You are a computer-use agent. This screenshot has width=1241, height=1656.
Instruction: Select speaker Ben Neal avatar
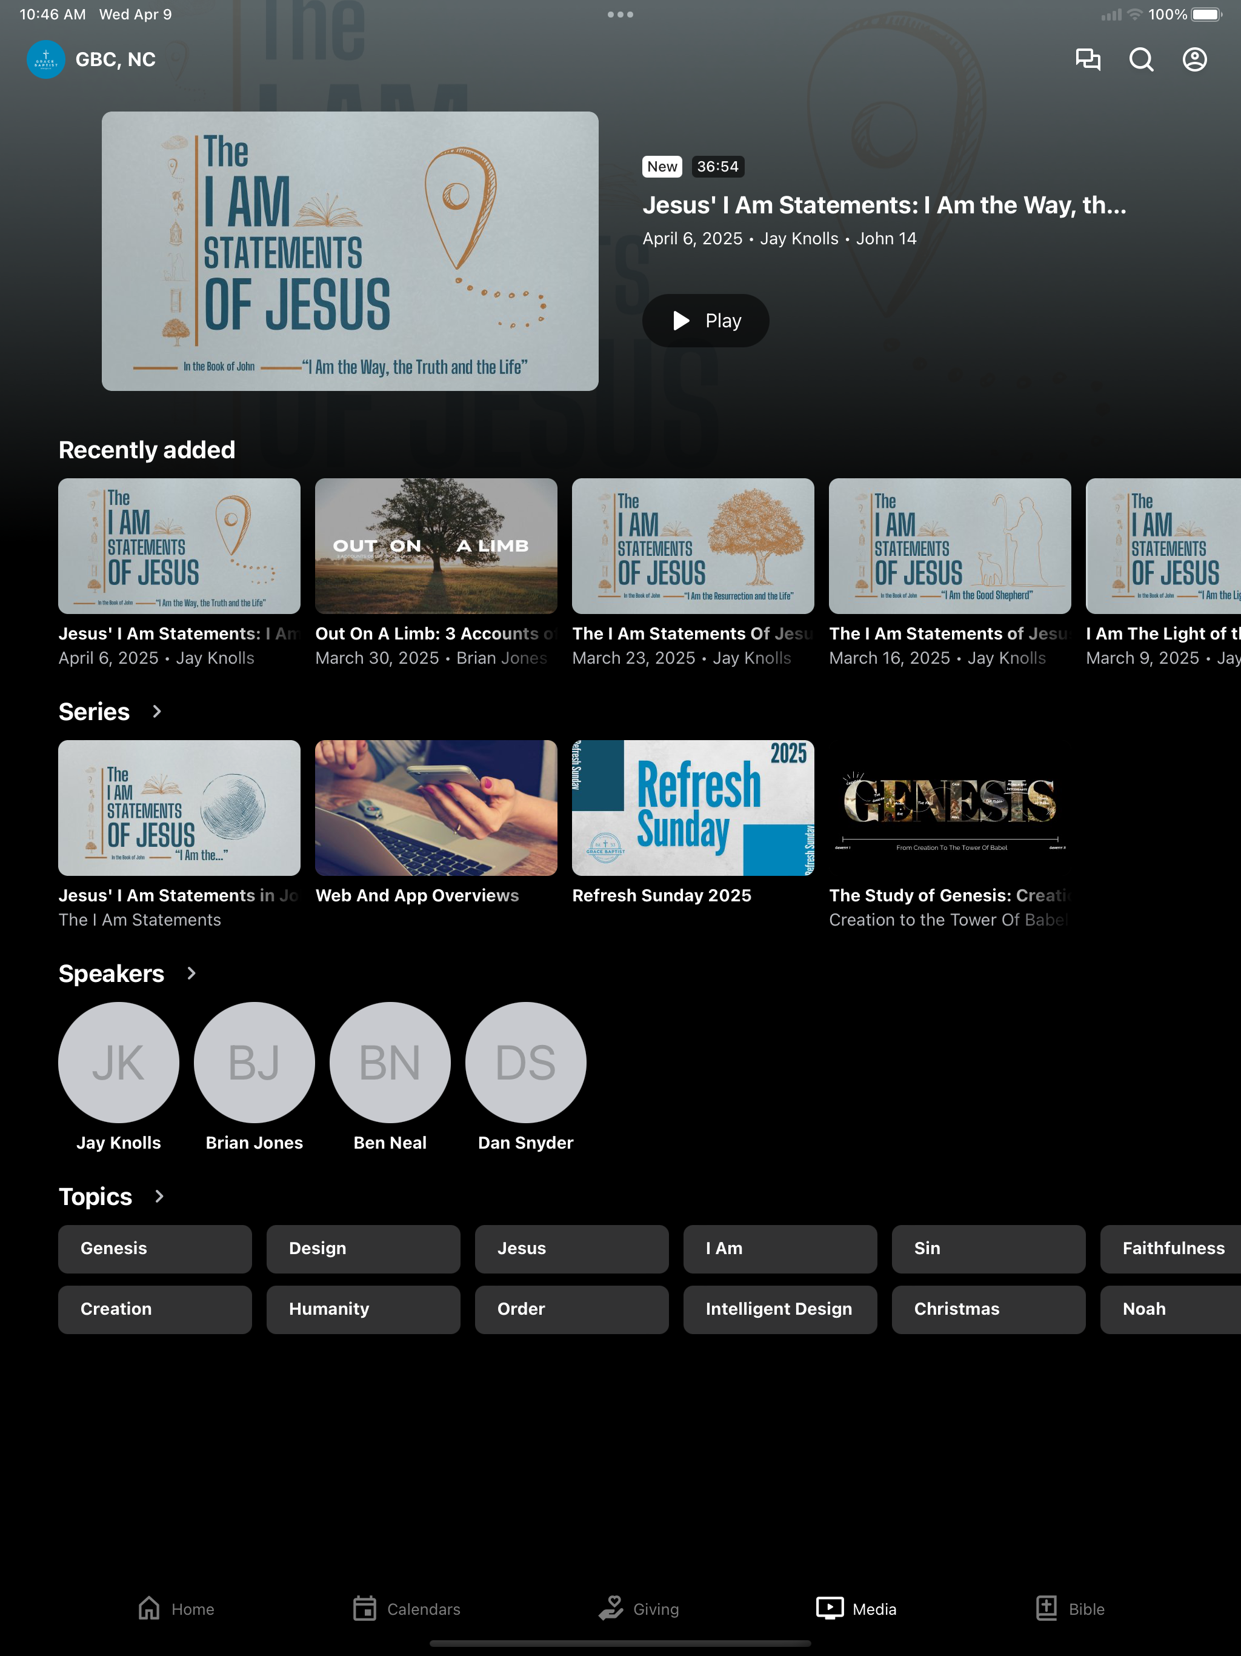tap(390, 1063)
